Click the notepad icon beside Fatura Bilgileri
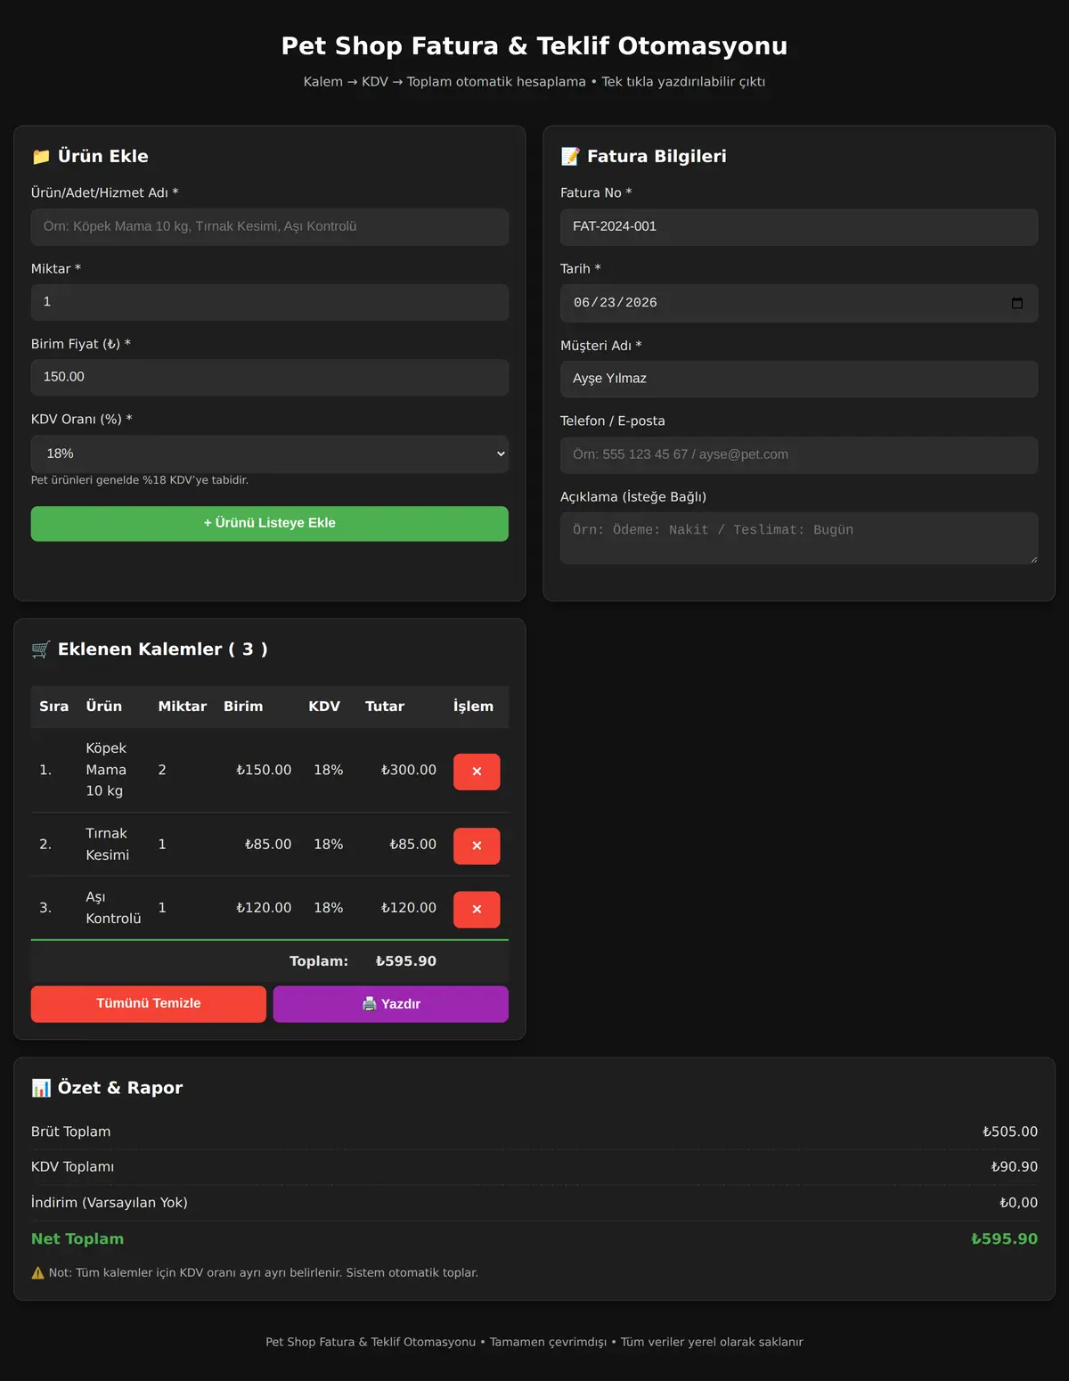The width and height of the screenshot is (1069, 1381). click(x=570, y=157)
